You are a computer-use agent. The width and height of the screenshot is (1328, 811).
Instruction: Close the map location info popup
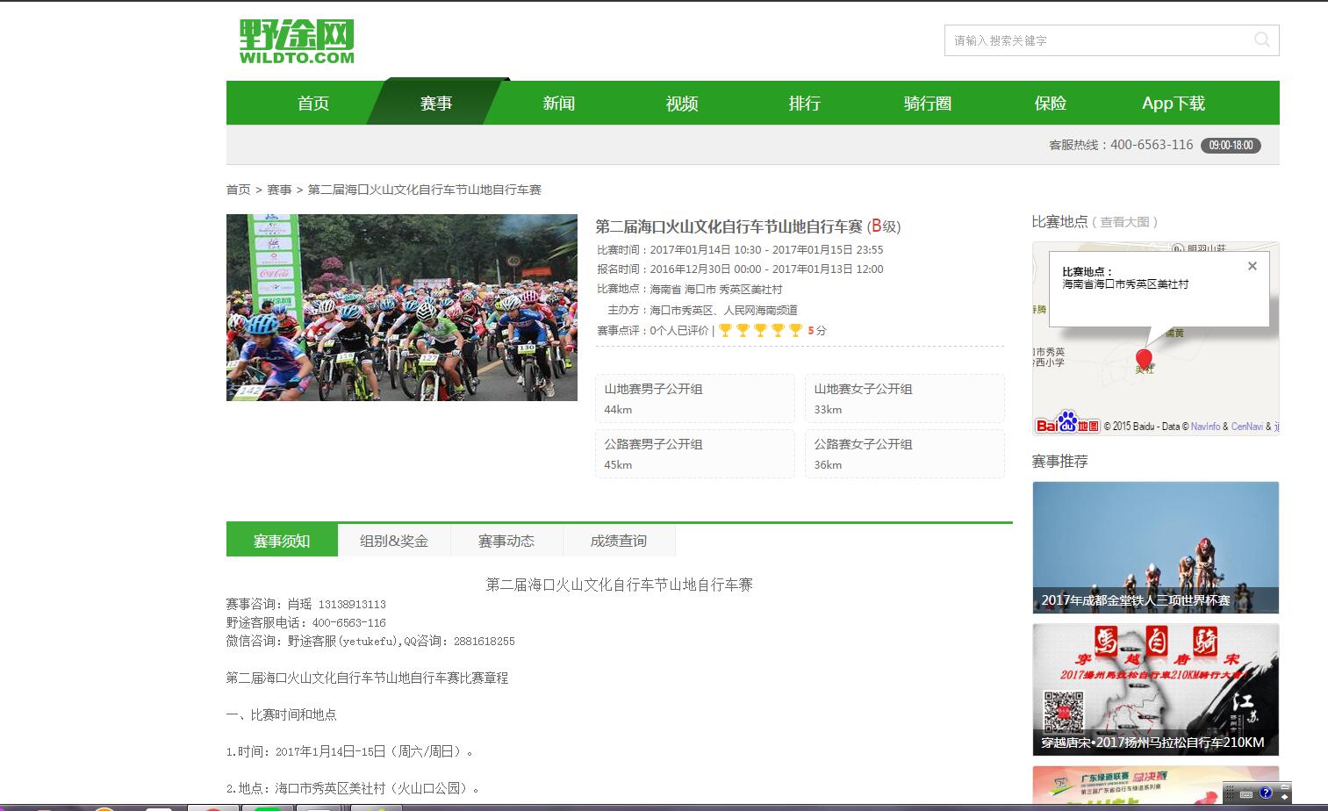click(x=1253, y=266)
